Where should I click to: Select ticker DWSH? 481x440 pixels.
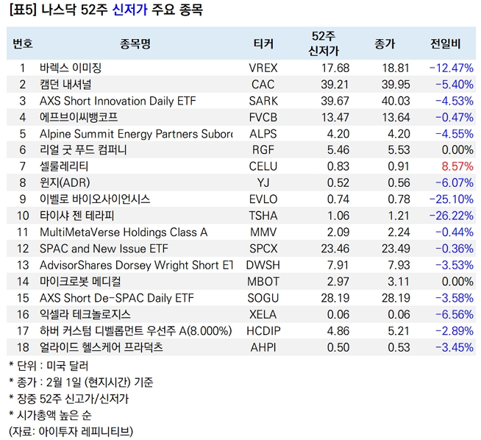tap(263, 265)
